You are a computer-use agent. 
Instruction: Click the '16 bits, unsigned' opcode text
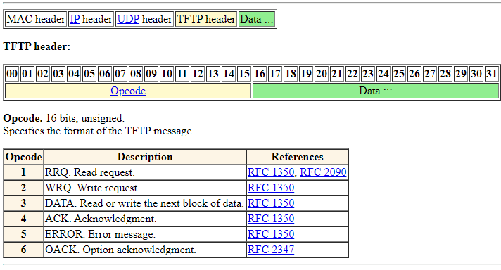tap(85, 118)
